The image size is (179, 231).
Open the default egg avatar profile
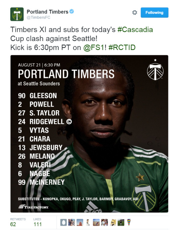[64, 222]
